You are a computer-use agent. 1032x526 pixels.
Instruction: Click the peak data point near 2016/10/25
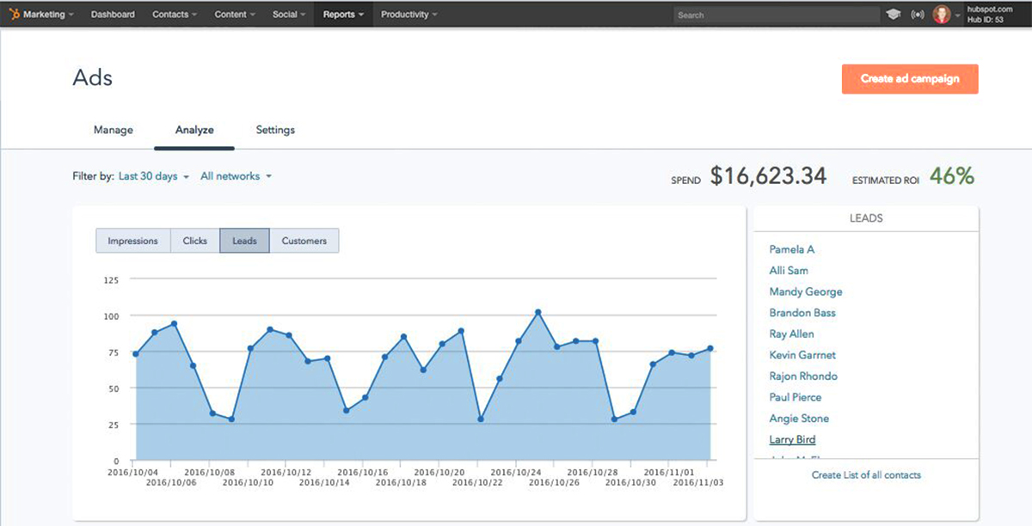538,312
